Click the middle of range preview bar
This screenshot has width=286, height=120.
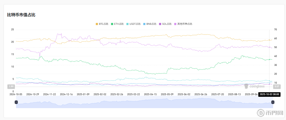[x=144, y=103]
